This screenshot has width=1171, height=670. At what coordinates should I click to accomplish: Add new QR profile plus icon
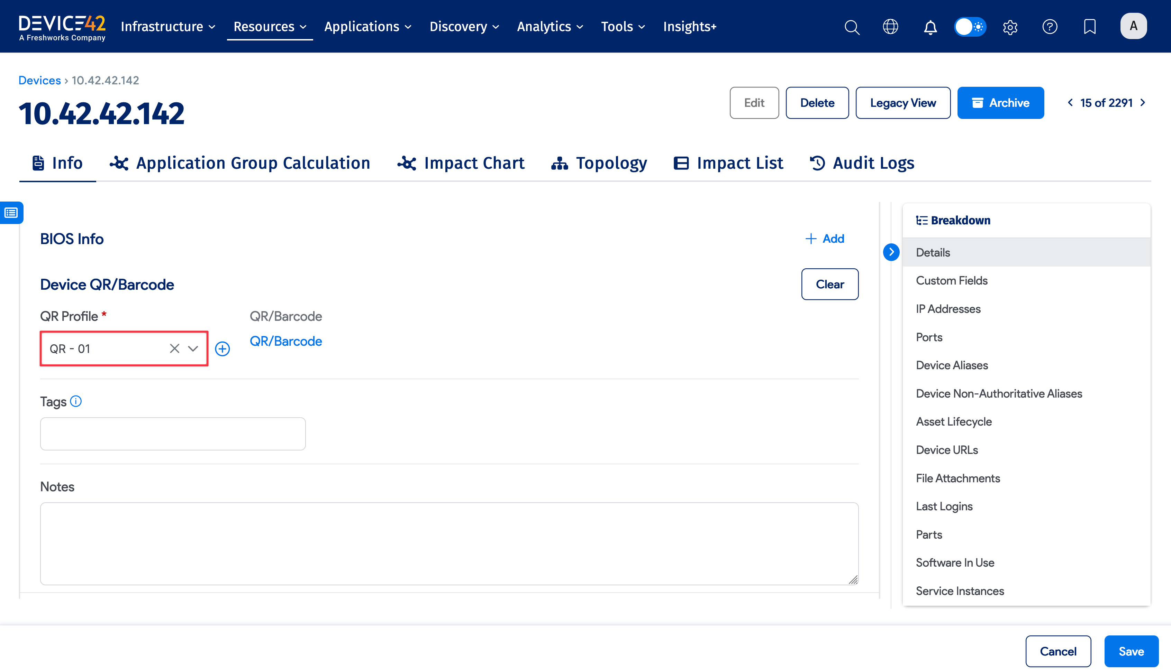click(x=223, y=349)
